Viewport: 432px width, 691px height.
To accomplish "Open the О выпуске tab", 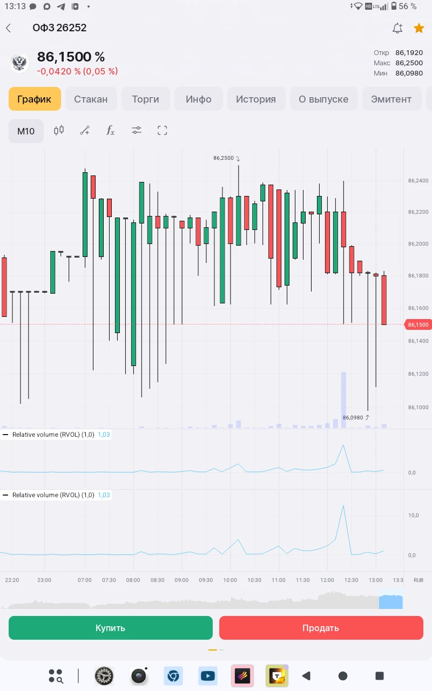I will (x=323, y=99).
